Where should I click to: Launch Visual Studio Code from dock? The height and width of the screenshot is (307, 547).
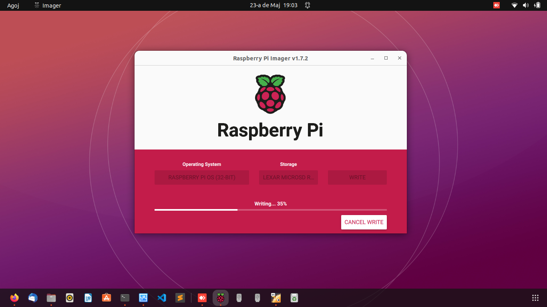[162, 298]
